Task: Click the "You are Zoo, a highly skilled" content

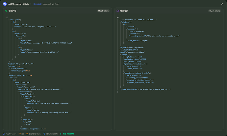Action: coord(40,27)
